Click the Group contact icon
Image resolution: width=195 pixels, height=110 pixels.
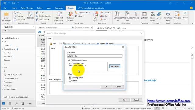[x=159, y=15]
